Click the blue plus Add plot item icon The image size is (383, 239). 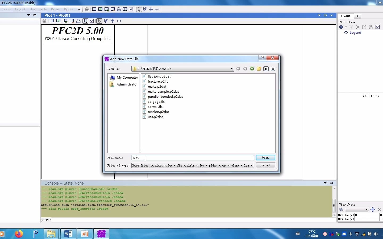[341, 27]
